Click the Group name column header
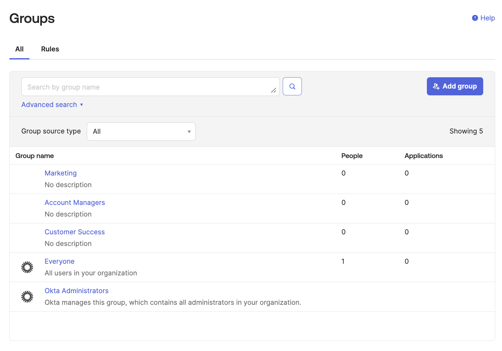Screen dimensions: 502x351 click(x=35, y=156)
